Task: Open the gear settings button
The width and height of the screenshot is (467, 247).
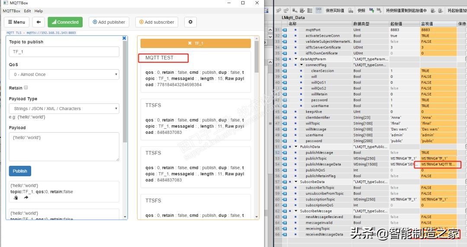Action: (190, 22)
